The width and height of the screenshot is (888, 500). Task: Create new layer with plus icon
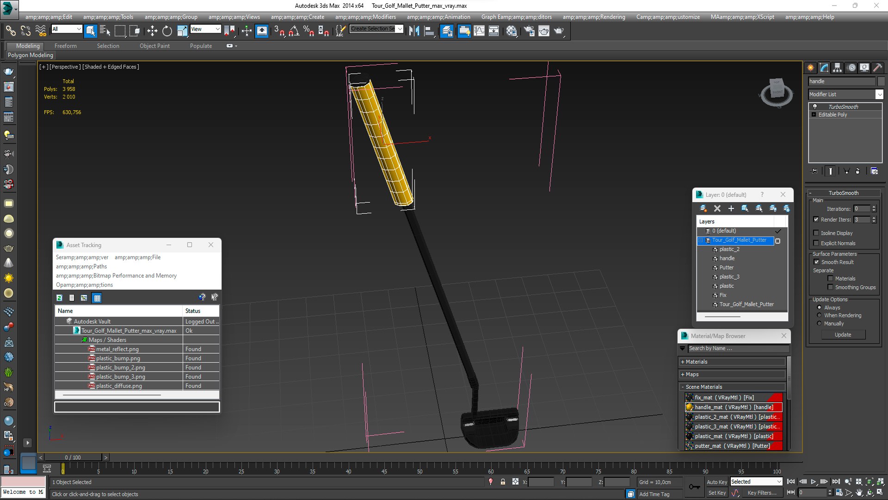click(731, 209)
